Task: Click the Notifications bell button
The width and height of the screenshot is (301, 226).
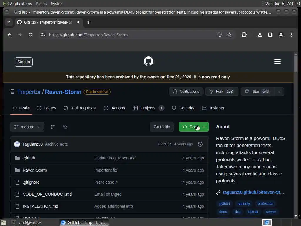Action: [186, 92]
